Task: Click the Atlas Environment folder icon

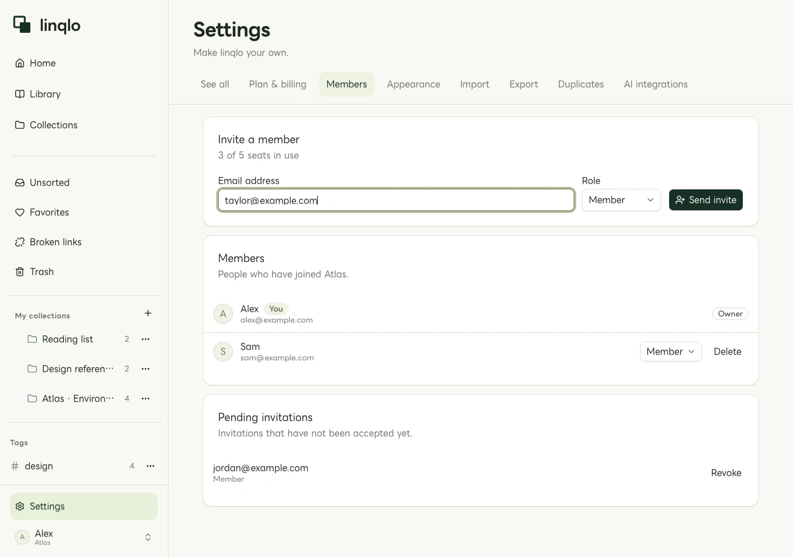Action: point(32,399)
